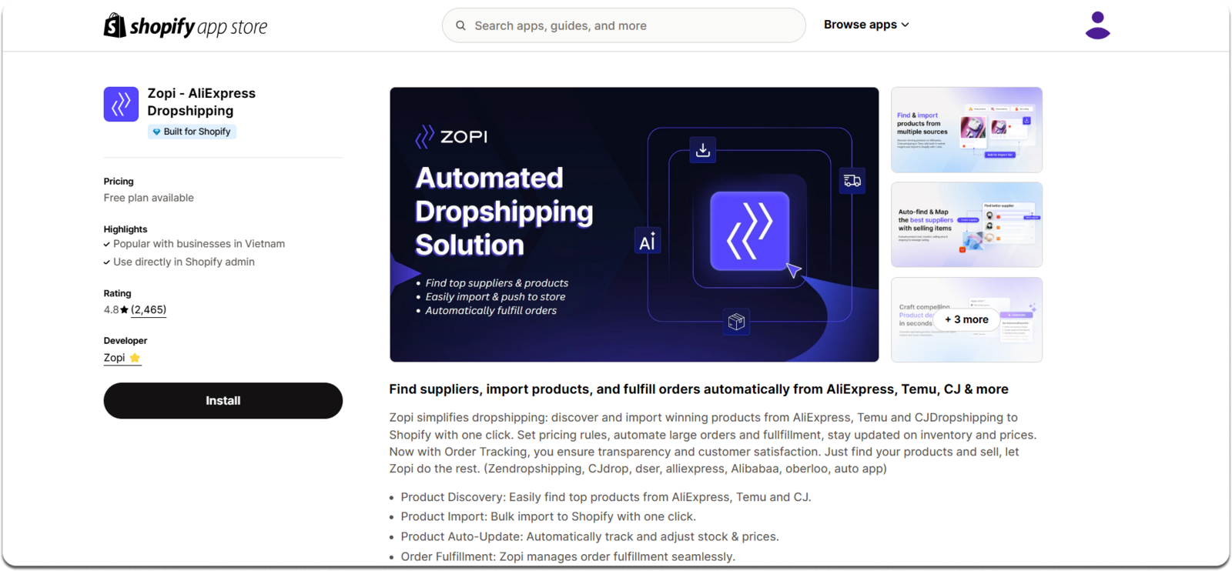This screenshot has width=1232, height=571.
Task: Click the large Zopi chevrons tile in banner
Action: click(x=750, y=231)
